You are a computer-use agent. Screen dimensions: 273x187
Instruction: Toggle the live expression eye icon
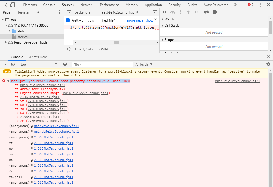click(65, 65)
